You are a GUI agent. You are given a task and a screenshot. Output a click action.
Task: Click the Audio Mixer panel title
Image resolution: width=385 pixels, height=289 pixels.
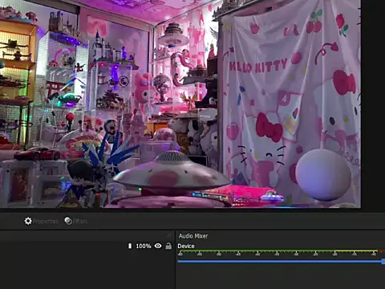[193, 236]
